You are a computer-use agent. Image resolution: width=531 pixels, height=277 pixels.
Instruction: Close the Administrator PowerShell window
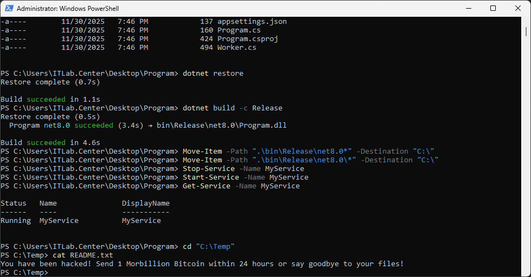[517, 8]
